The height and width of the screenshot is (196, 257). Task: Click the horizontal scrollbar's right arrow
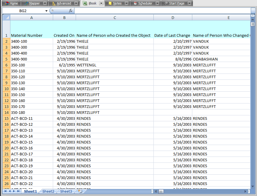[245, 191]
